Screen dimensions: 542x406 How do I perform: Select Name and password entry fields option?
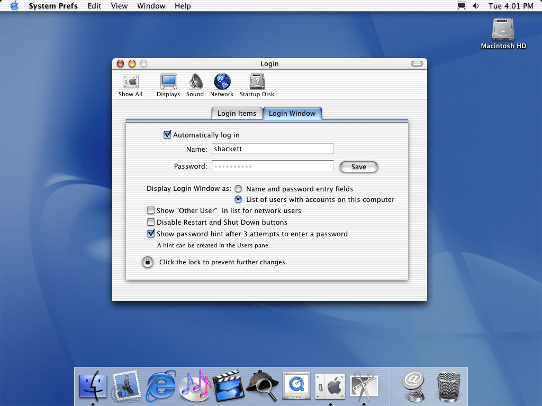(239, 189)
